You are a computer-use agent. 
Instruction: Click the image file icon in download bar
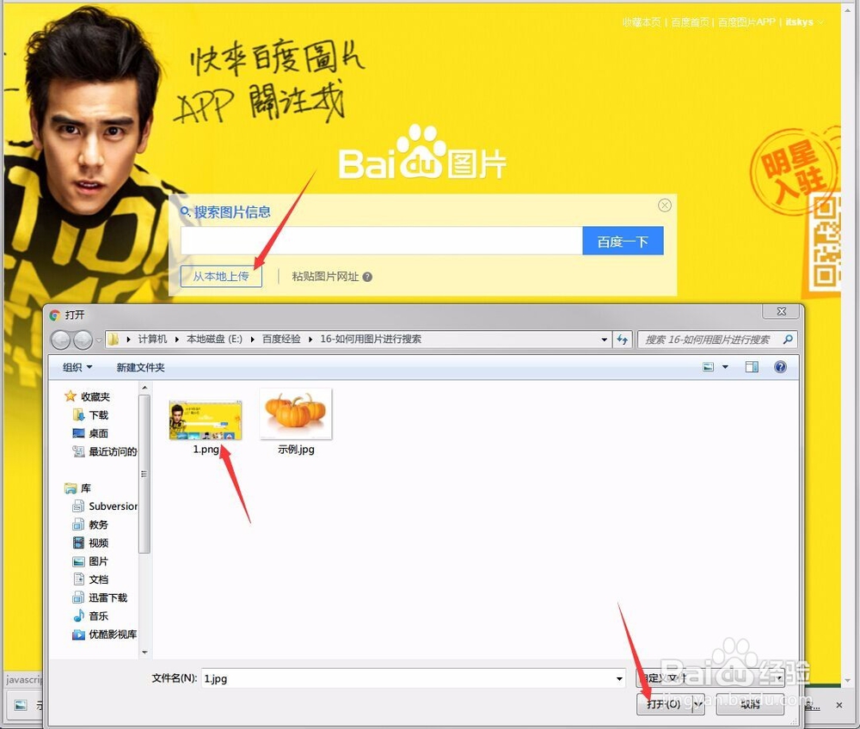21,705
